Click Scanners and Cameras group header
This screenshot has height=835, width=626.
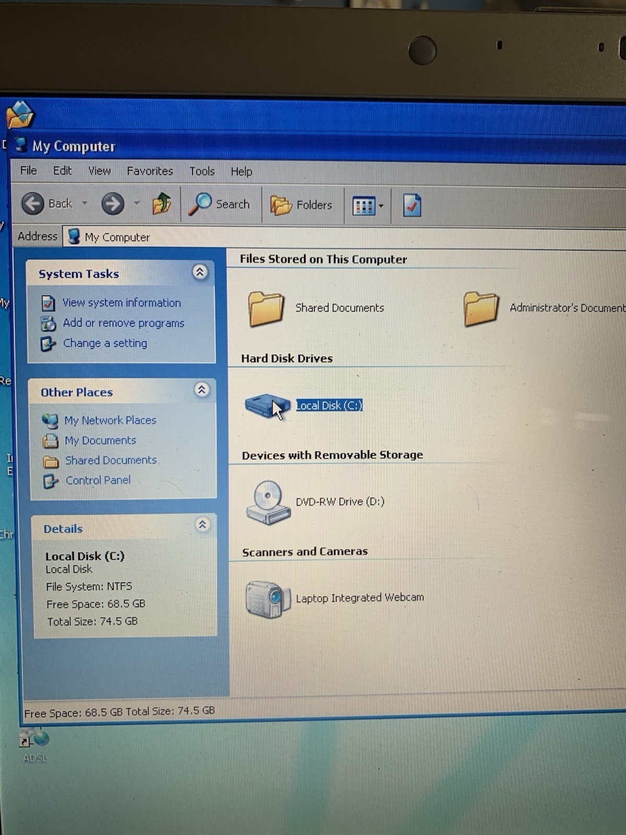(x=305, y=552)
